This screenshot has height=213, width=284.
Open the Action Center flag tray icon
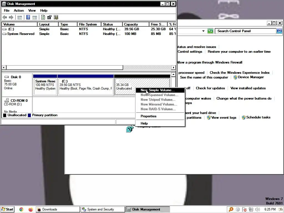point(244,209)
